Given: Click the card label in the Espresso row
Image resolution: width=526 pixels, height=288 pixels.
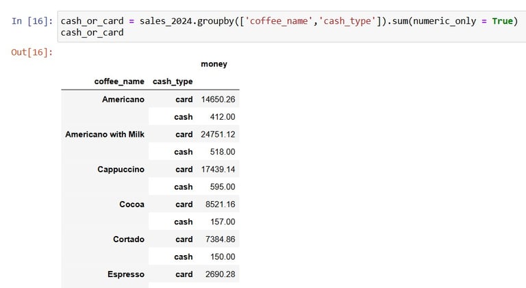Looking at the screenshot, I should [x=184, y=274].
